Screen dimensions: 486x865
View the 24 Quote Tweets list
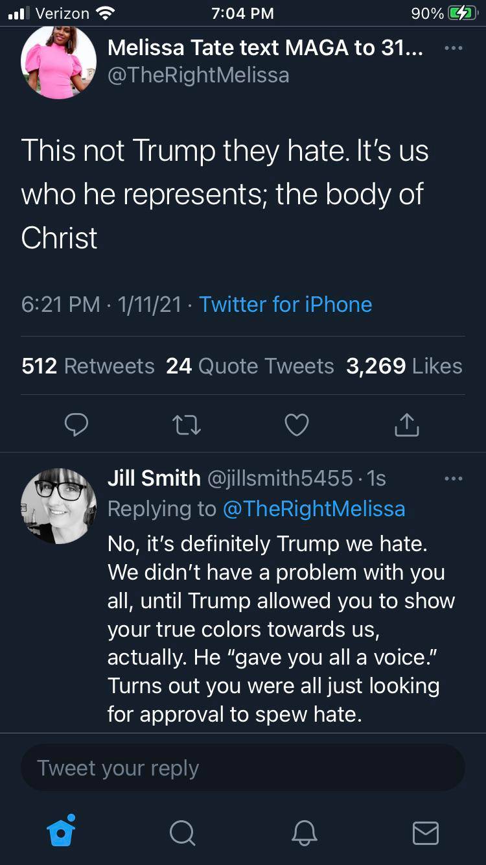click(x=250, y=366)
